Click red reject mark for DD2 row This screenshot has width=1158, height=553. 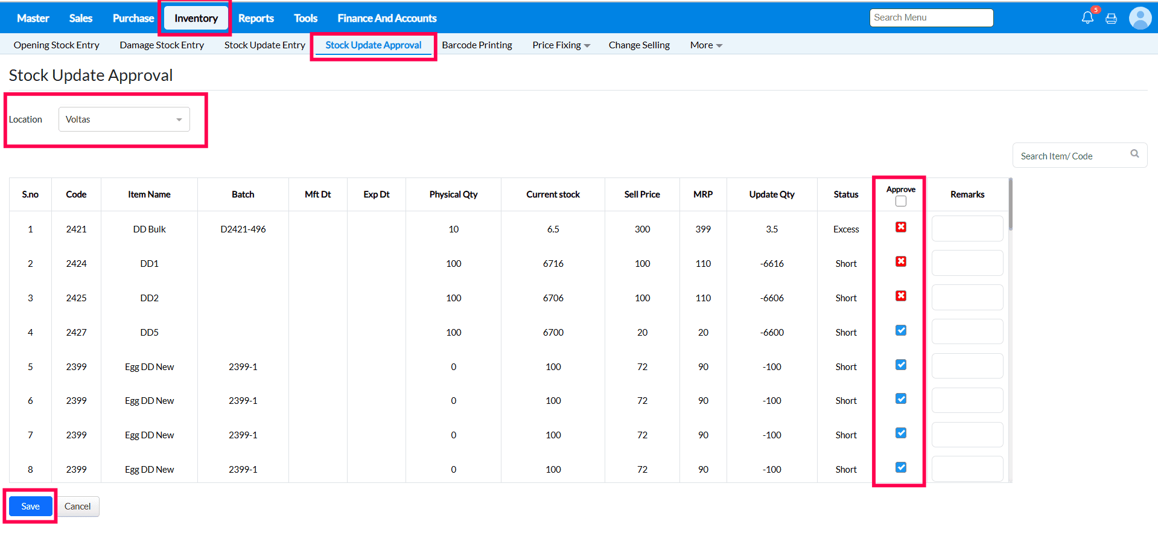901,296
